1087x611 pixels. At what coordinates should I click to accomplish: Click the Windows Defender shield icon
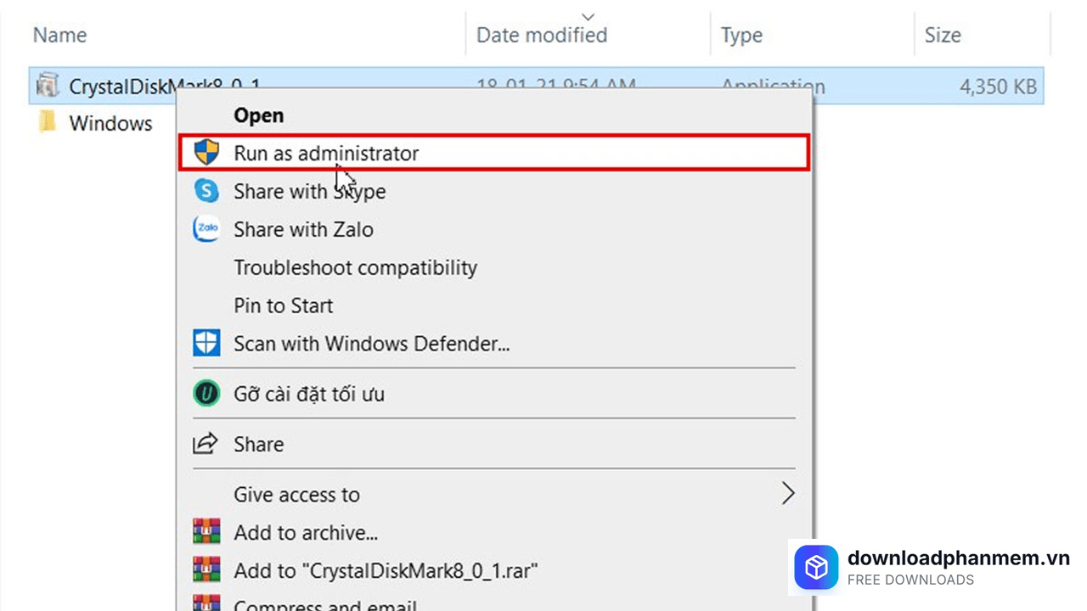(x=206, y=344)
